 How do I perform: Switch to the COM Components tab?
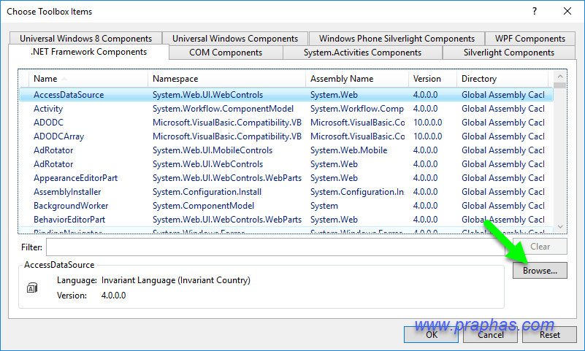[226, 53]
